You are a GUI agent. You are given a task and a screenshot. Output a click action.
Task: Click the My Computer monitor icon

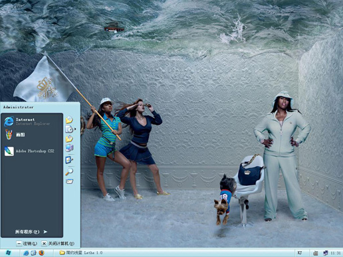tap(69, 147)
